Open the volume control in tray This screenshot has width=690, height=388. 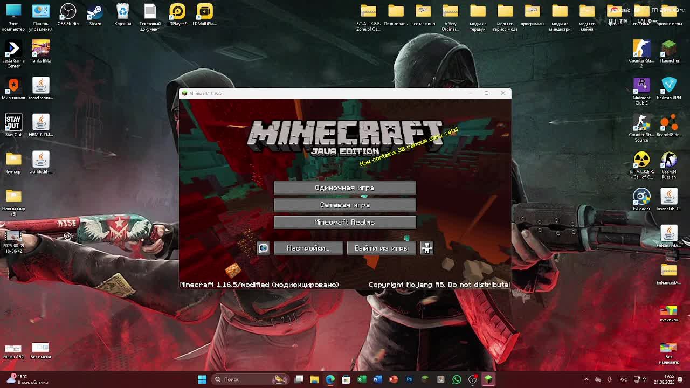pos(644,379)
